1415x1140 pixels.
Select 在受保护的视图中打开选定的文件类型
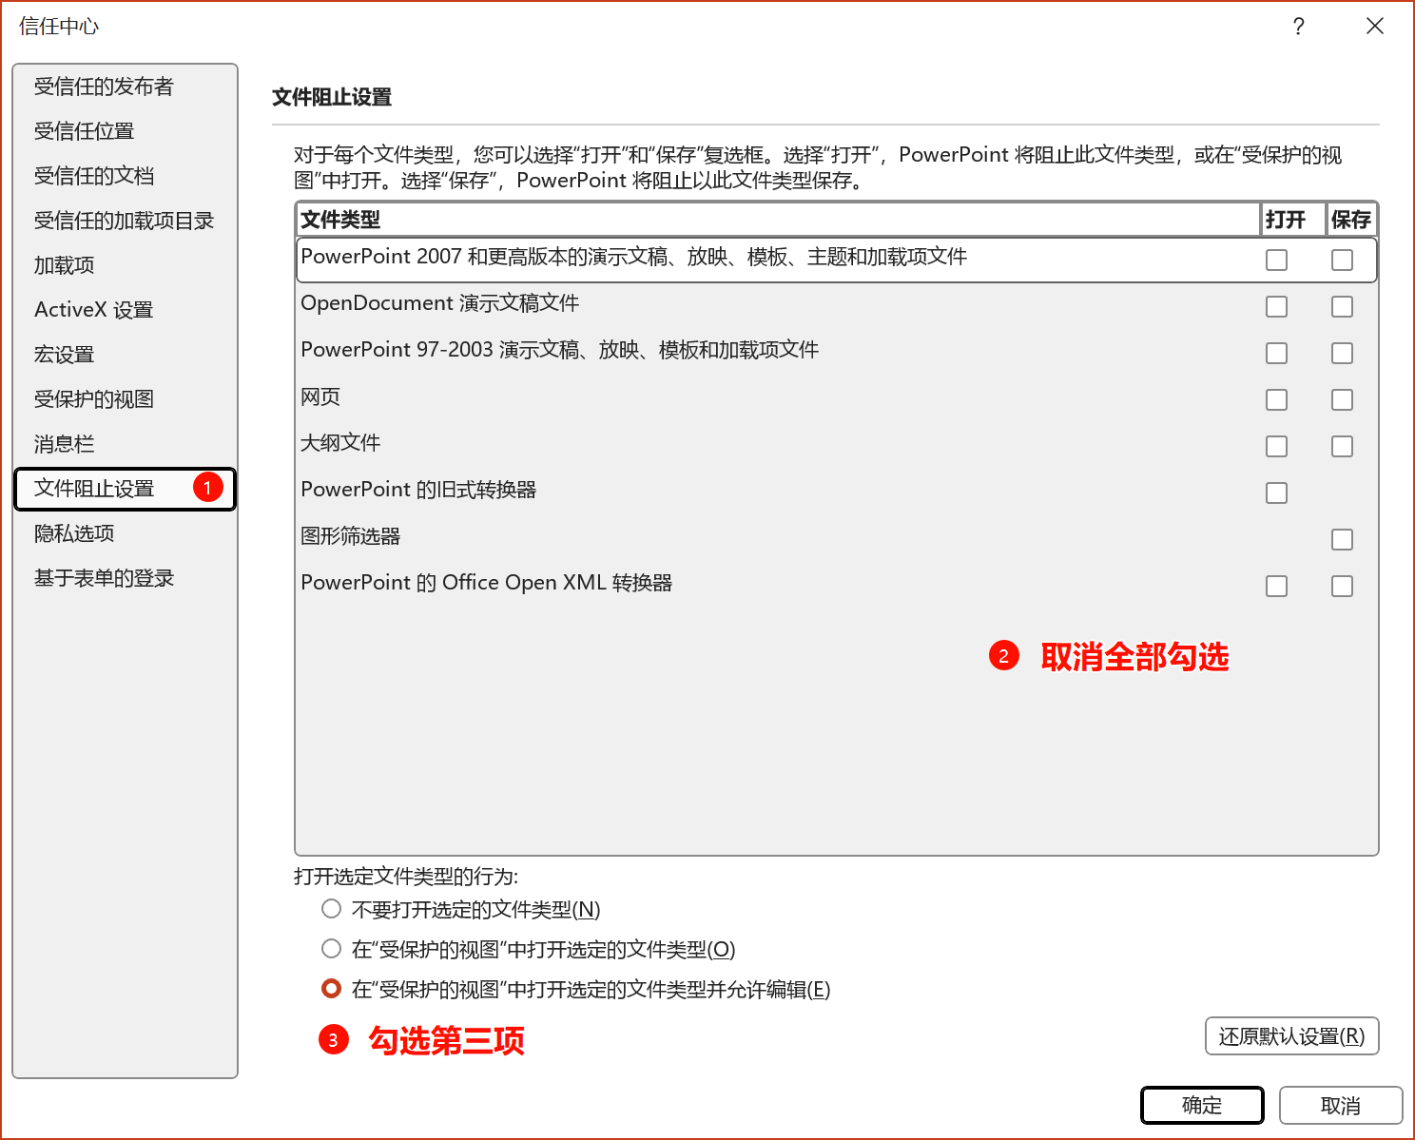(331, 948)
